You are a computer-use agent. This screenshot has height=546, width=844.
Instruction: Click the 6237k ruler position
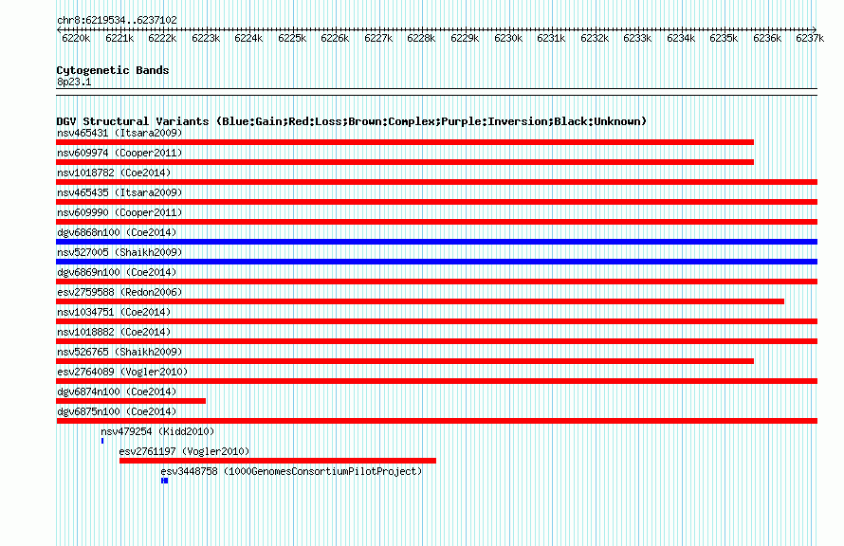[x=810, y=38]
